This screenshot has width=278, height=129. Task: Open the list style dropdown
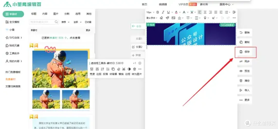click(228, 12)
